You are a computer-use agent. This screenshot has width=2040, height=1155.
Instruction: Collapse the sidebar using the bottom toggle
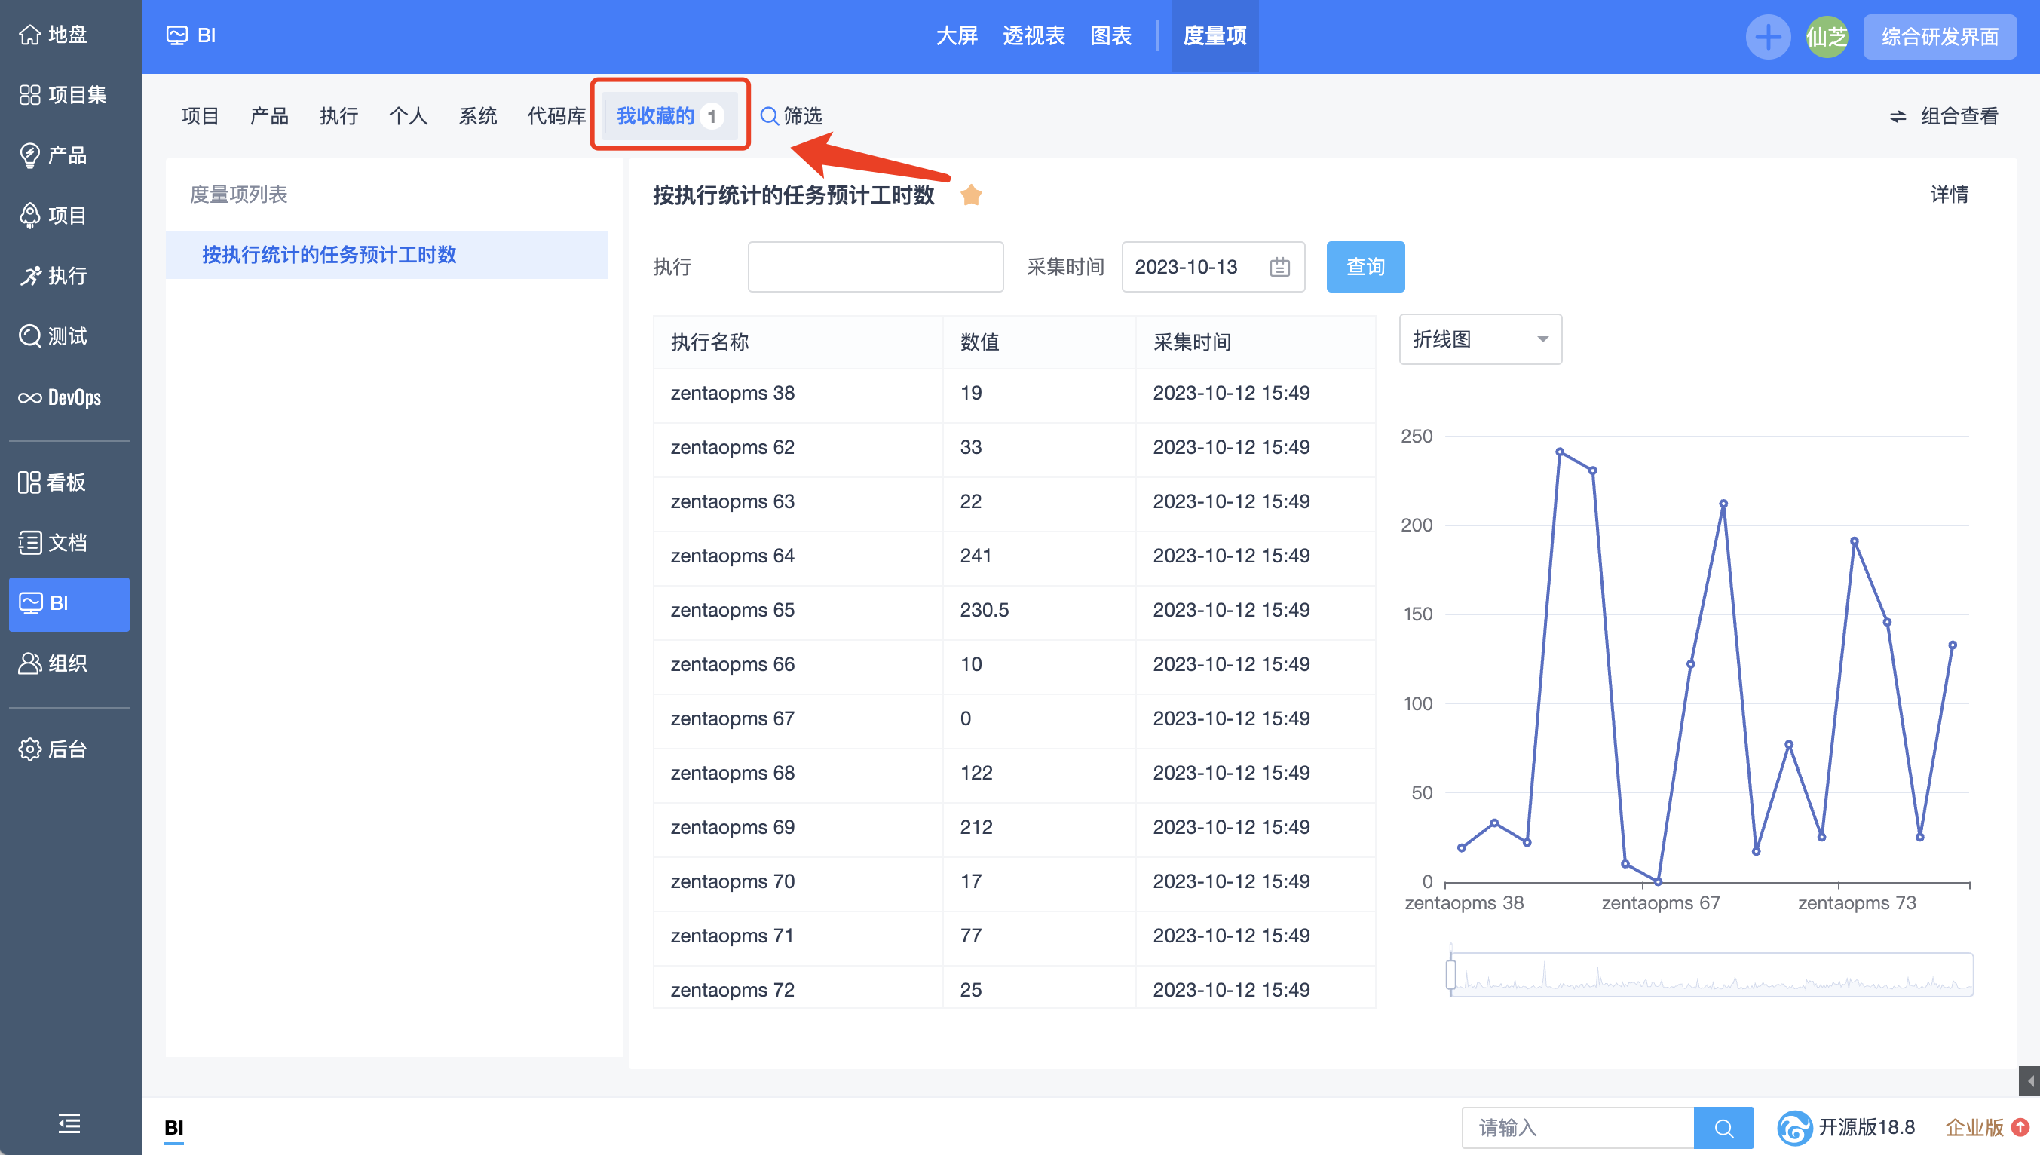point(68,1124)
